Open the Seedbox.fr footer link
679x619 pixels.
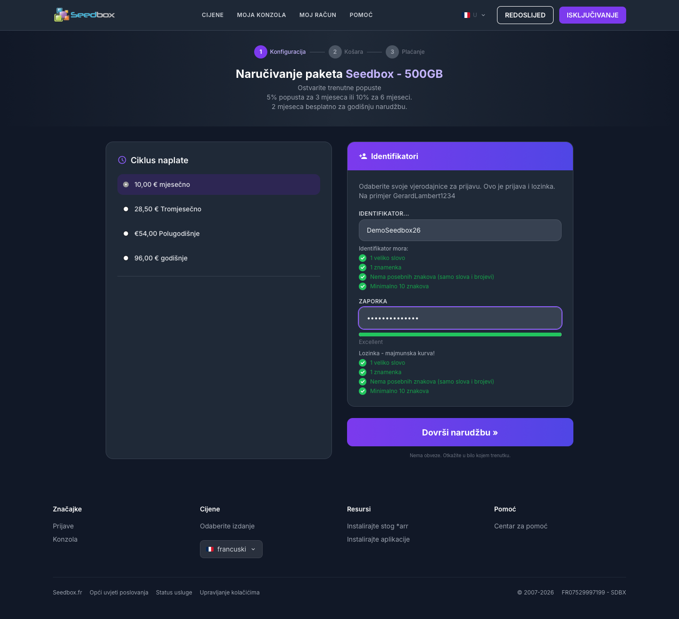coord(67,593)
